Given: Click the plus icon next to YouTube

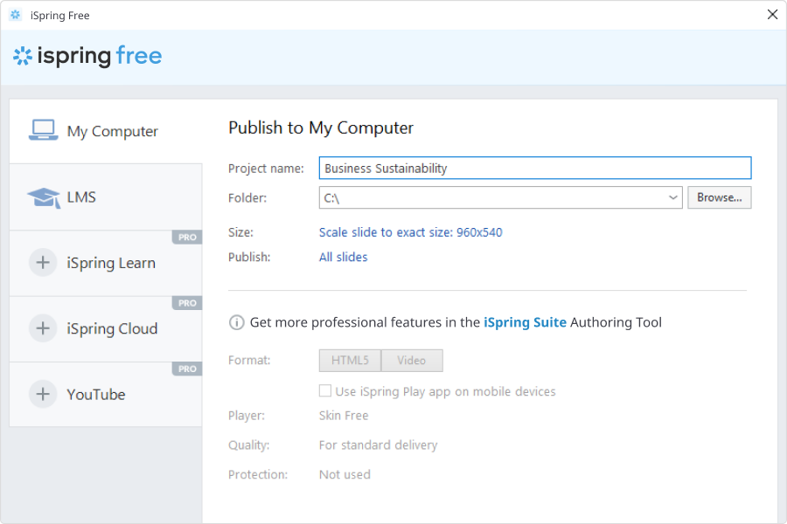Looking at the screenshot, I should point(43,394).
